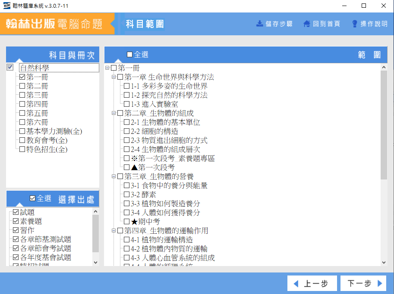The height and width of the screenshot is (294, 394).
Task: Collapse the 第二章_生物體的組成 node
Action: (x=113, y=113)
